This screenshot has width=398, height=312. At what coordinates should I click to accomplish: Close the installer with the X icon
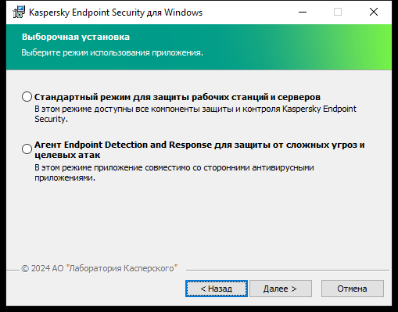pos(374,12)
